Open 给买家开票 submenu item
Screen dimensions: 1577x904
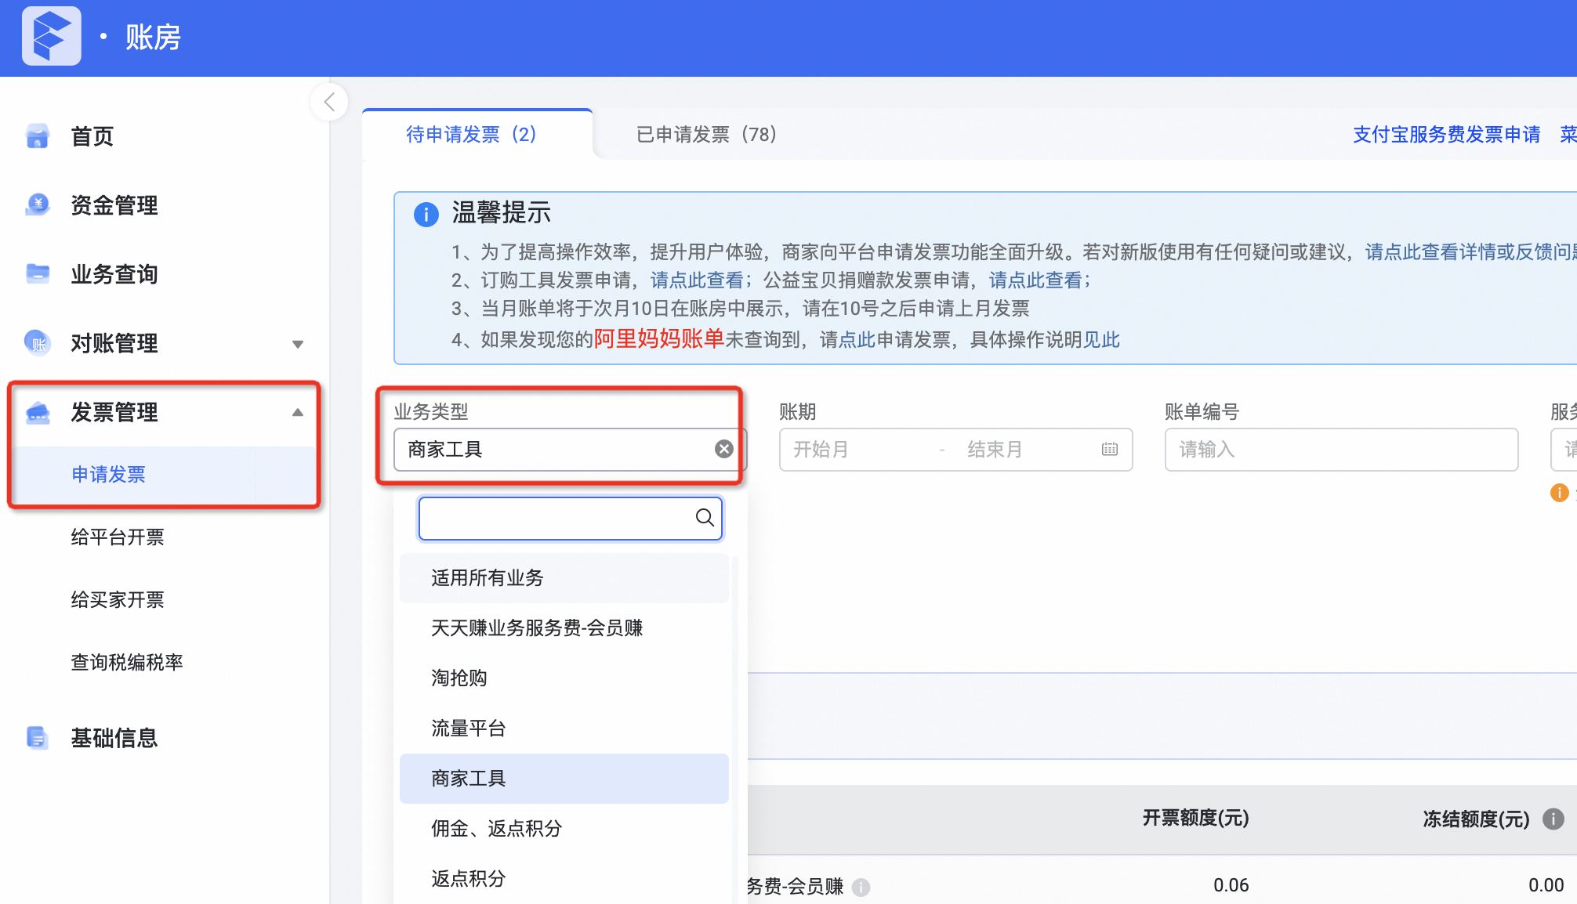point(118,600)
